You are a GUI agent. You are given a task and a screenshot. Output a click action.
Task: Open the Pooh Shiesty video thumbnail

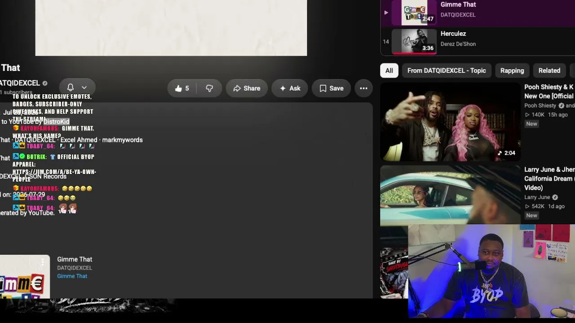(451, 122)
